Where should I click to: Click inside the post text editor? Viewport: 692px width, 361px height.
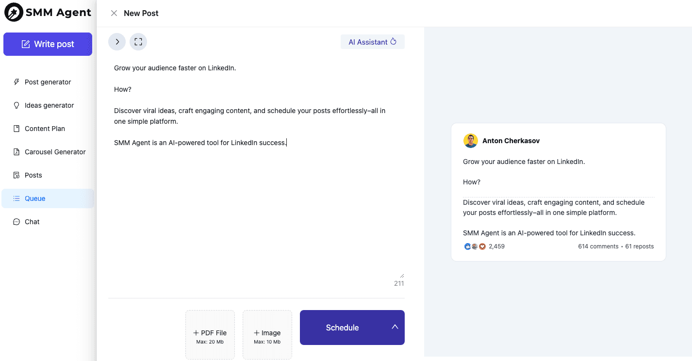256,204
